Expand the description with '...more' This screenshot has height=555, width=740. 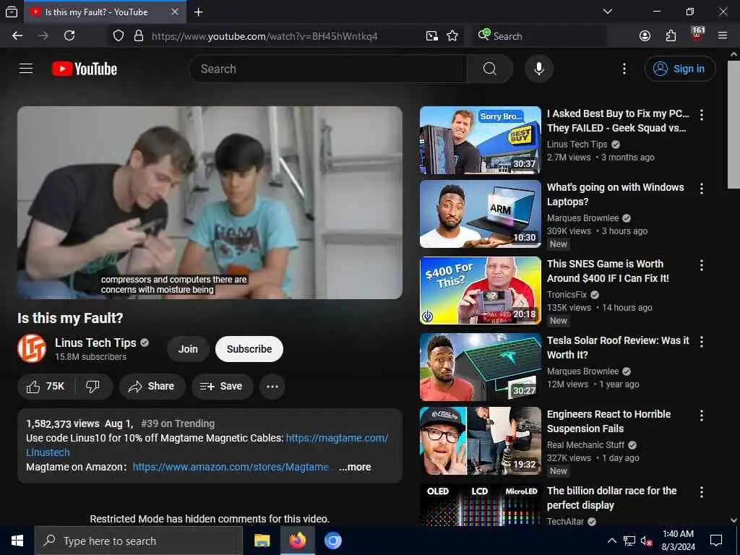(x=355, y=468)
